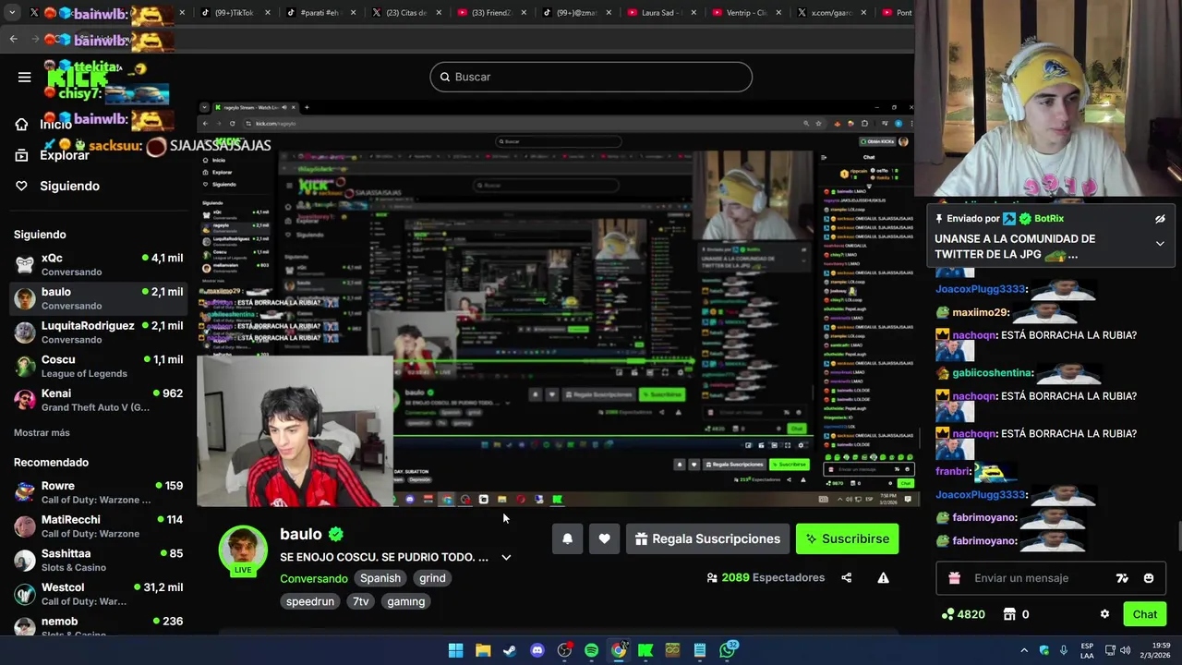This screenshot has height=665, width=1182.
Task: Open the Conversando category link
Action: [314, 578]
